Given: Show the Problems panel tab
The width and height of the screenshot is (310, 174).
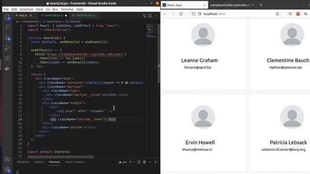Looking at the screenshot, I should tap(23, 162).
